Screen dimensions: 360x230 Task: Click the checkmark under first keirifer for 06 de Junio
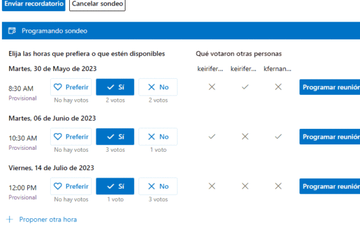pos(212,137)
